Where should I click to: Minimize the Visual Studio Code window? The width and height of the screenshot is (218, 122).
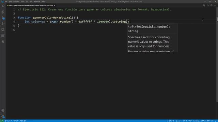tap(205, 2)
